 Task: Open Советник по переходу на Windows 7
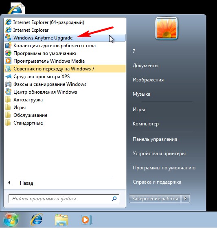(x=65, y=69)
